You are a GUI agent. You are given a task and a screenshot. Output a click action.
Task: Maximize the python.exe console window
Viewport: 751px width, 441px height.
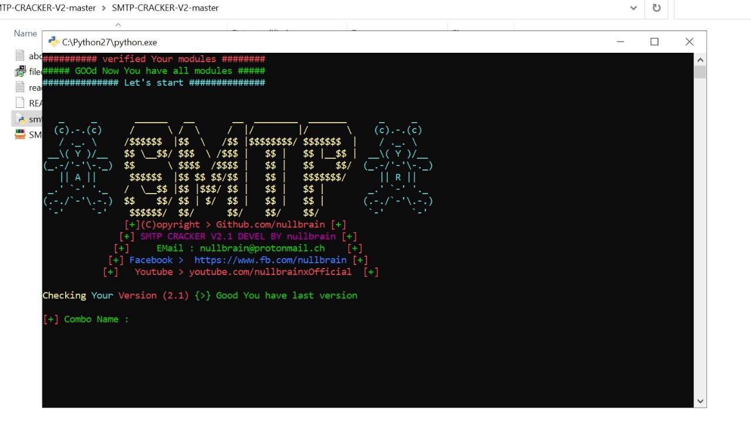click(655, 42)
